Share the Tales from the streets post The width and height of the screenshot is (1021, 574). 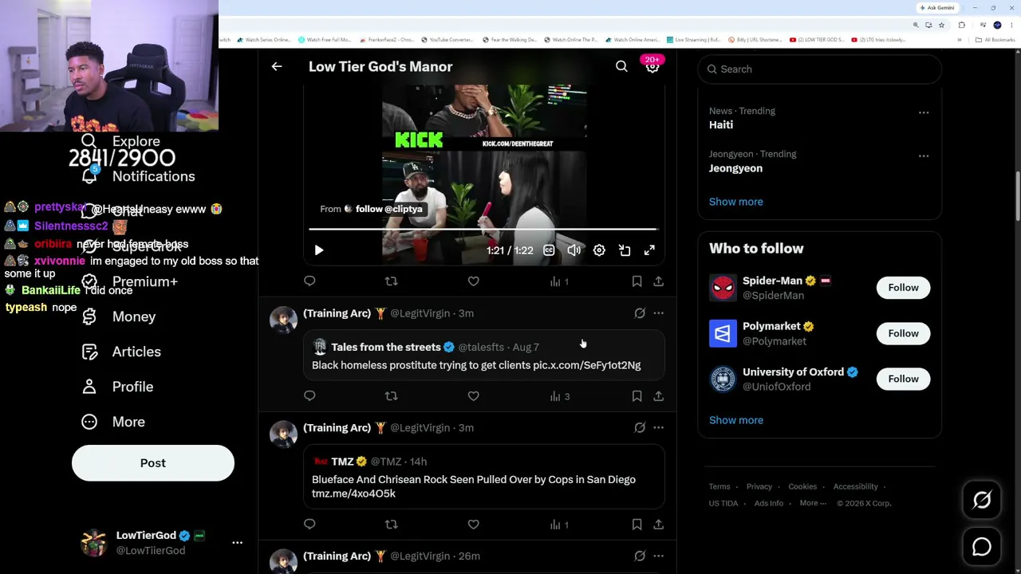coord(658,396)
